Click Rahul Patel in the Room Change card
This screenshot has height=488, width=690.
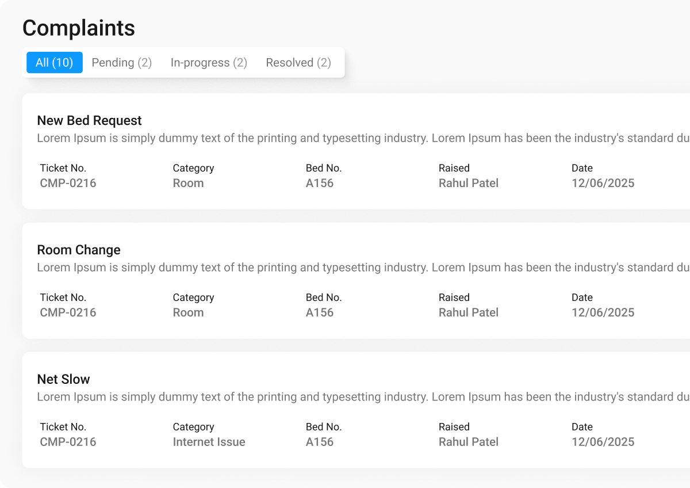(468, 312)
